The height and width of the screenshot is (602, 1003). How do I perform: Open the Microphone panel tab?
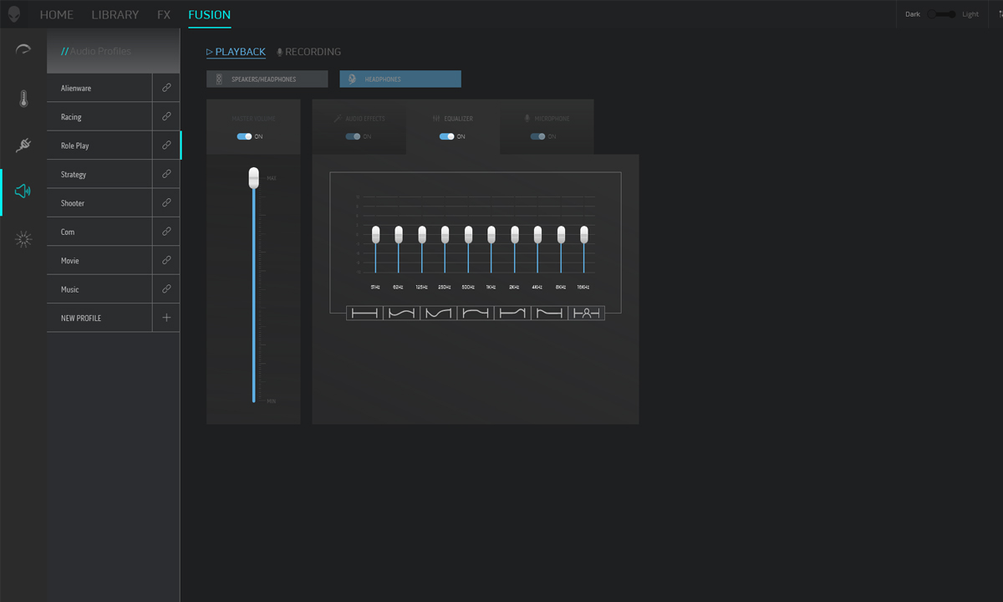click(547, 119)
